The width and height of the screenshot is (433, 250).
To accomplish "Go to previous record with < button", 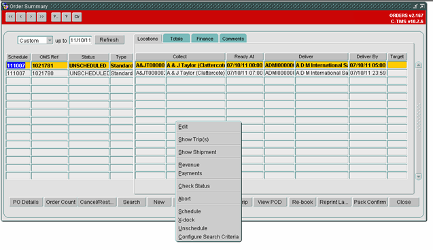I will pos(20,17).
